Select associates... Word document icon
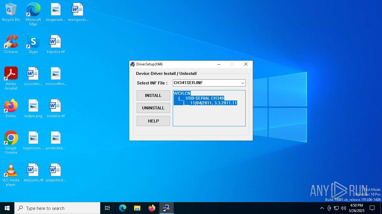 (x=33, y=77)
